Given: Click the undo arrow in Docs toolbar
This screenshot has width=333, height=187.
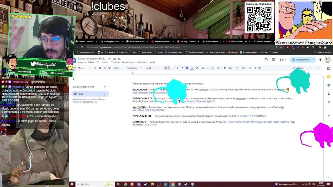Looking at the screenshot, I should pos(90,68).
